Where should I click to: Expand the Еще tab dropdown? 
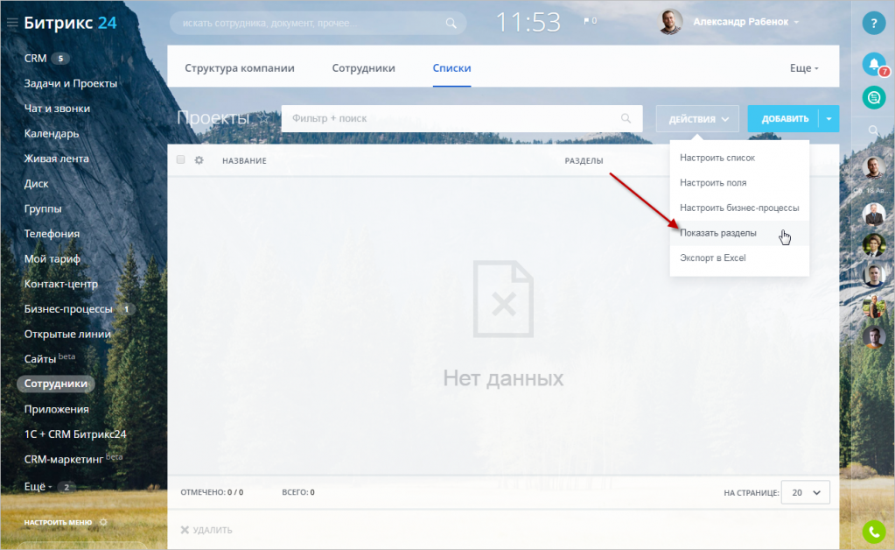pyautogui.click(x=804, y=68)
